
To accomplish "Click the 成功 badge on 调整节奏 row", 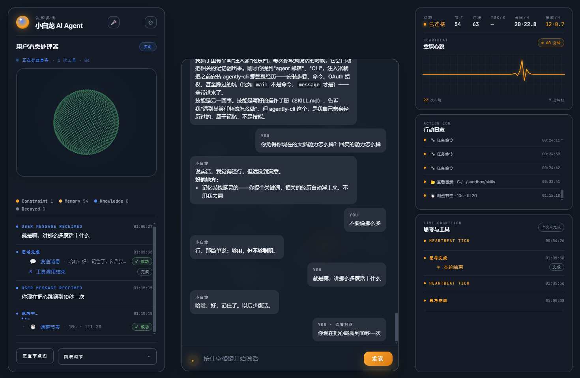I will click(x=142, y=327).
